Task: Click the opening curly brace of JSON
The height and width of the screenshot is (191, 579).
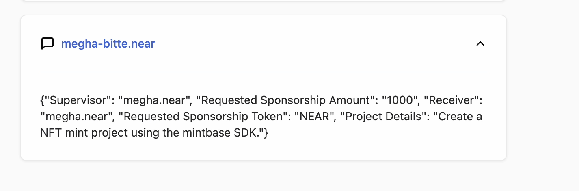Action: click(42, 100)
